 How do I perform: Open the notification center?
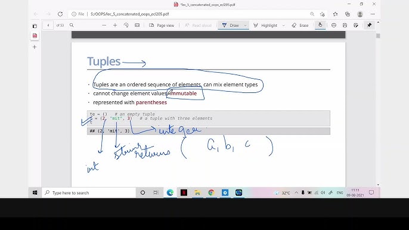[371, 192]
